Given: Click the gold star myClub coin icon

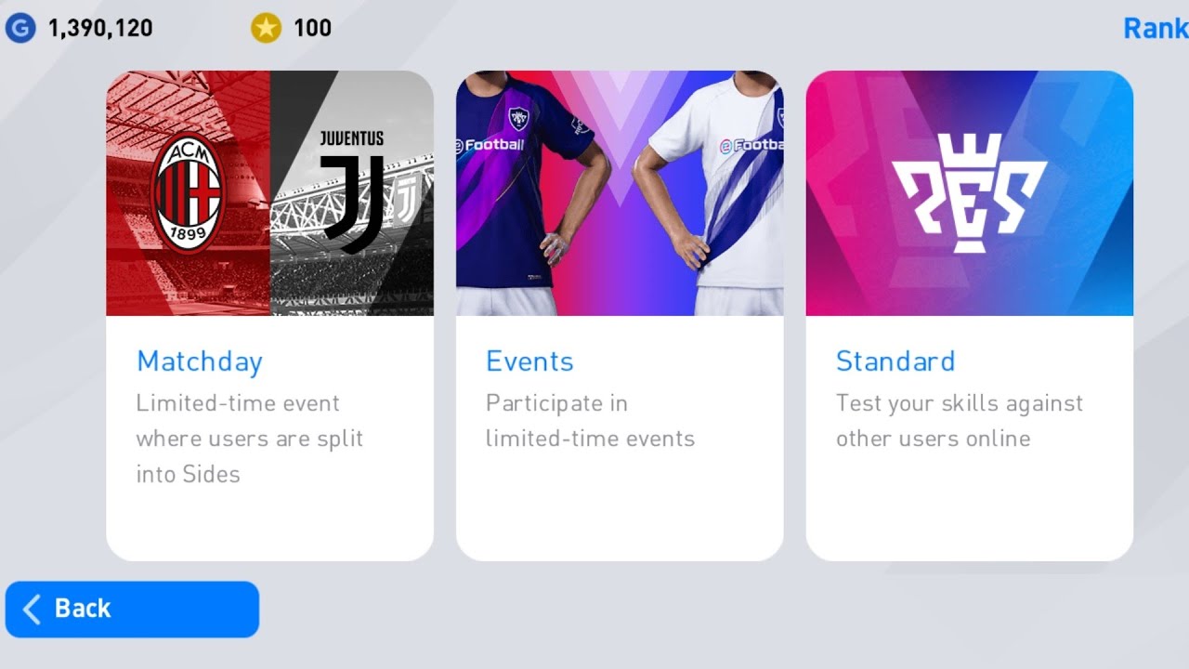Looking at the screenshot, I should (x=266, y=28).
